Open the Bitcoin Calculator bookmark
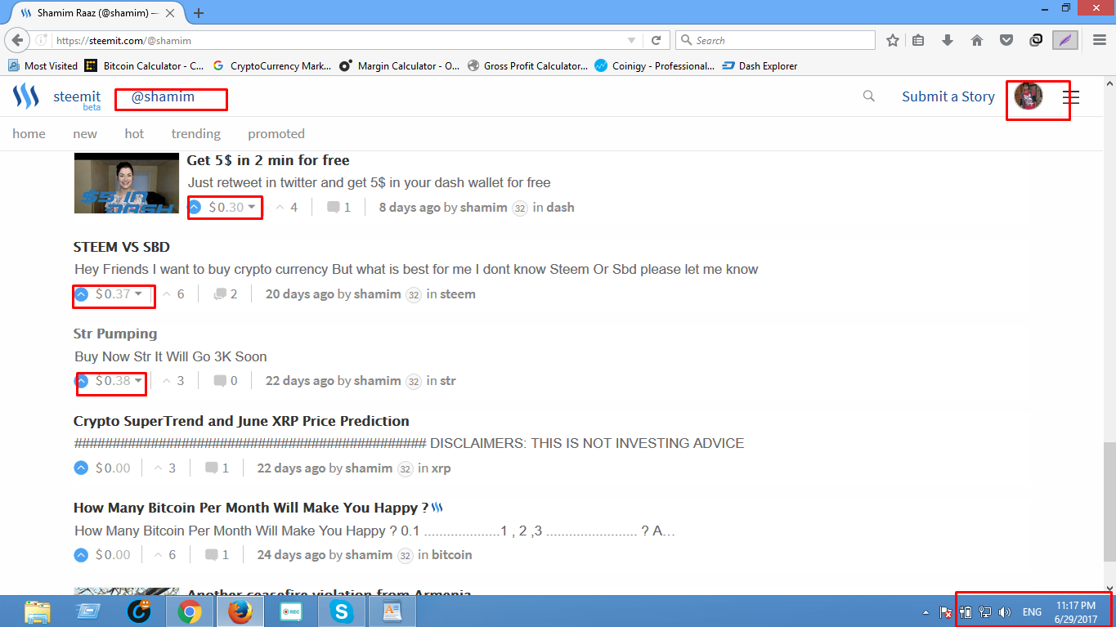The image size is (1116, 627). point(142,66)
